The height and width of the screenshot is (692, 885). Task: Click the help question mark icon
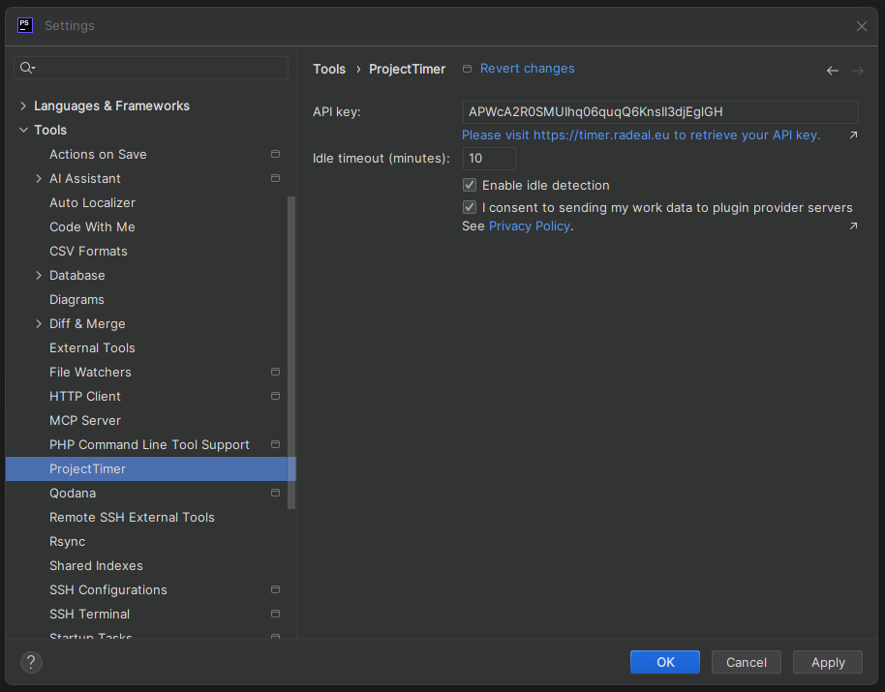(x=31, y=662)
